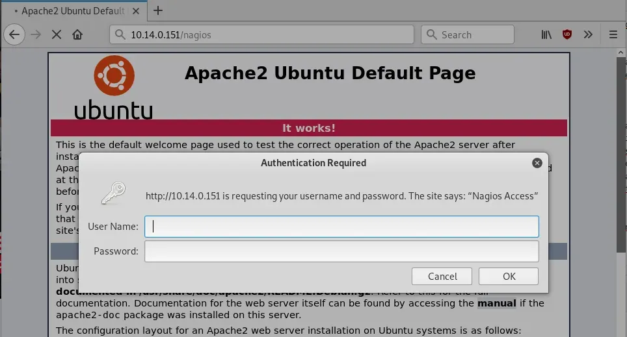This screenshot has height=337, width=627.
Task: Click the uBlock Origin shield icon
Action: coord(567,34)
